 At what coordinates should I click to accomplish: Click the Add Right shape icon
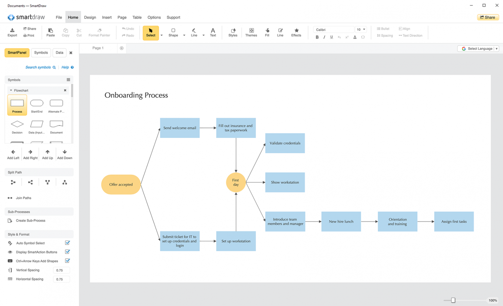(x=30, y=154)
